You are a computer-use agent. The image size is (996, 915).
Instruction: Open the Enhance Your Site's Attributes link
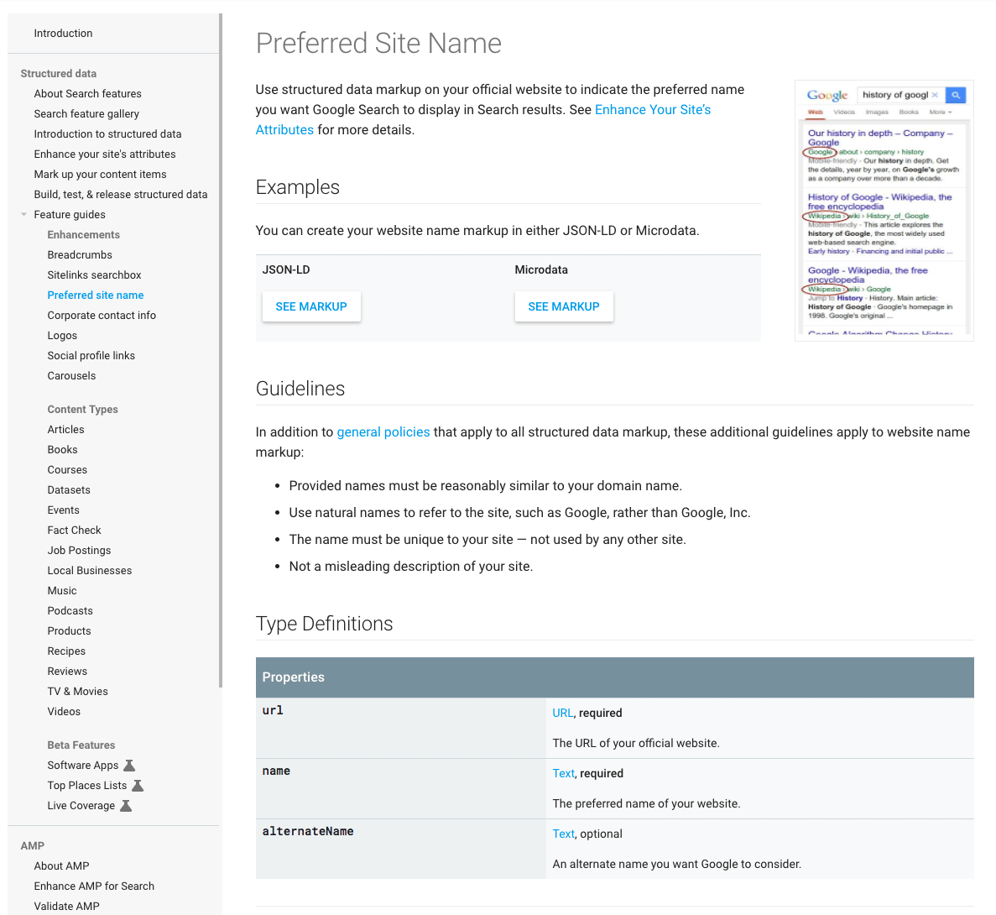point(652,109)
